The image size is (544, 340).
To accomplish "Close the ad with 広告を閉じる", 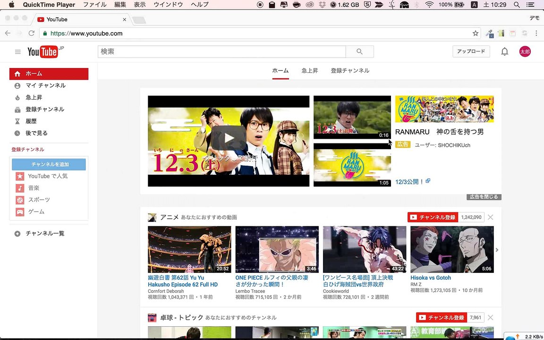I will (x=484, y=197).
